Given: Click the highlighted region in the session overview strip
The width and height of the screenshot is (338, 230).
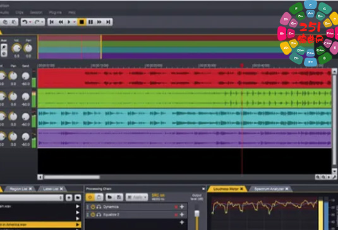Looking at the screenshot, I should [x=69, y=47].
